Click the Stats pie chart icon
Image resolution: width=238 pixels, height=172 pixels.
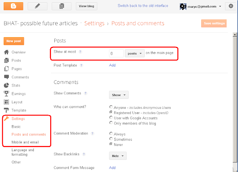click(6, 85)
